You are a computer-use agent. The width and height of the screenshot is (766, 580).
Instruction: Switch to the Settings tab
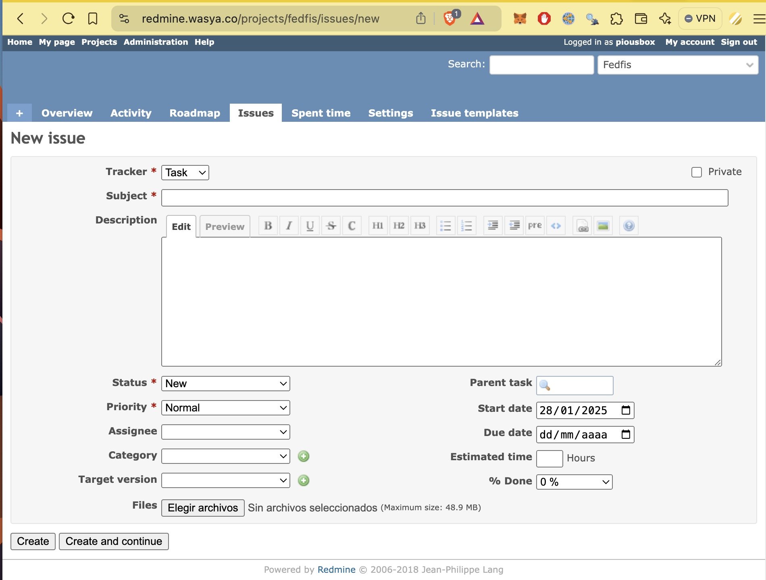pos(391,113)
